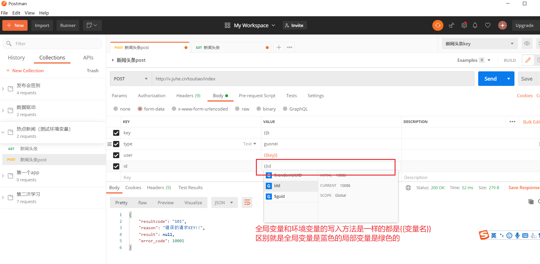Screen dimensions: 540x264
Task: Click the Save Response link
Action: pos(524,188)
